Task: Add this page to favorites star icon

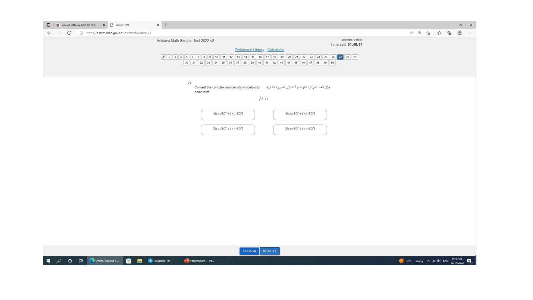Action: tap(428, 33)
